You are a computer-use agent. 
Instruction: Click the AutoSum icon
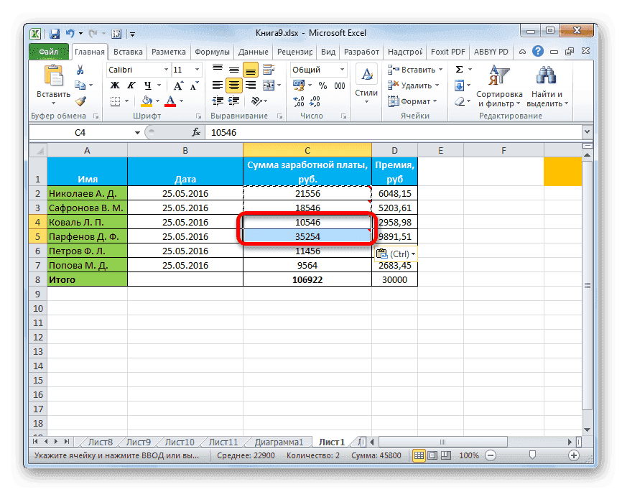[x=458, y=70]
